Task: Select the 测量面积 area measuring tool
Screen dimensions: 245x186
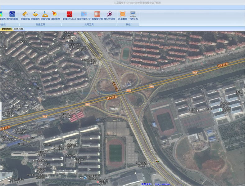Action: pos(35,15)
